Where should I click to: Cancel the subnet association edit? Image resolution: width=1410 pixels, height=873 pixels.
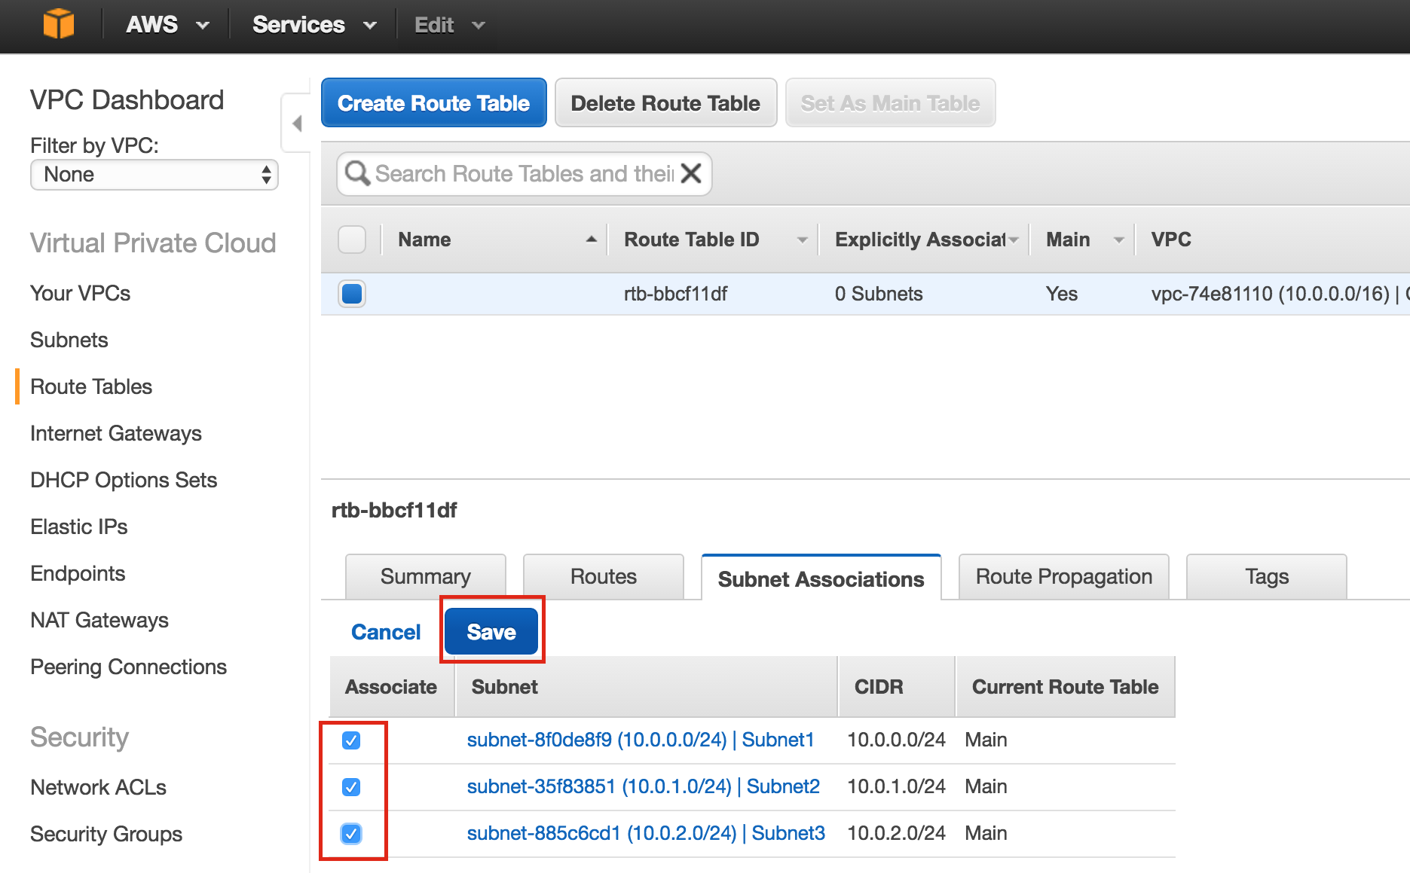(386, 632)
